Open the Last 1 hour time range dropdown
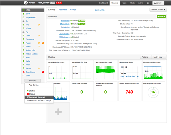The width and height of the screenshot is (171, 135). (x=159, y=57)
